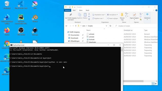Click Naam wijzigen button
This screenshot has height=91, width=162.
click(112, 18)
